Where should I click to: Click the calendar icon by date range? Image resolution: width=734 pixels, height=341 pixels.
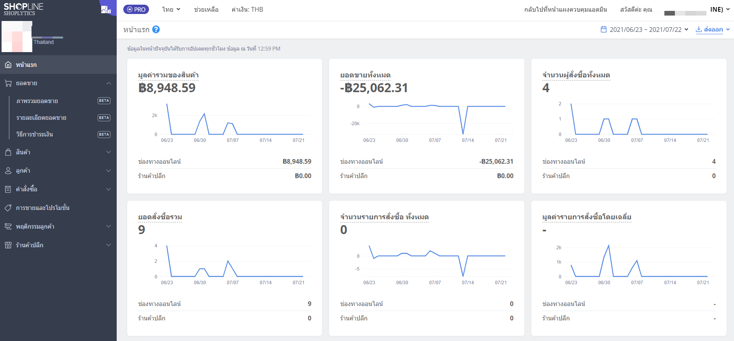604,30
